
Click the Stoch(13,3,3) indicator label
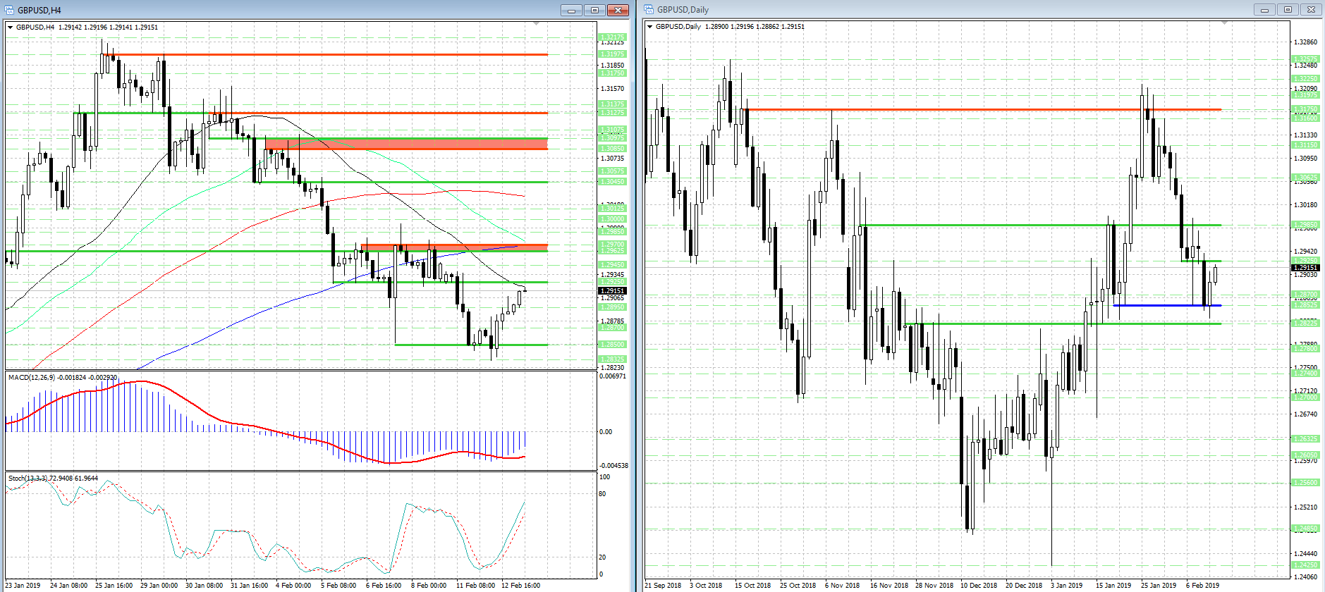click(28, 479)
